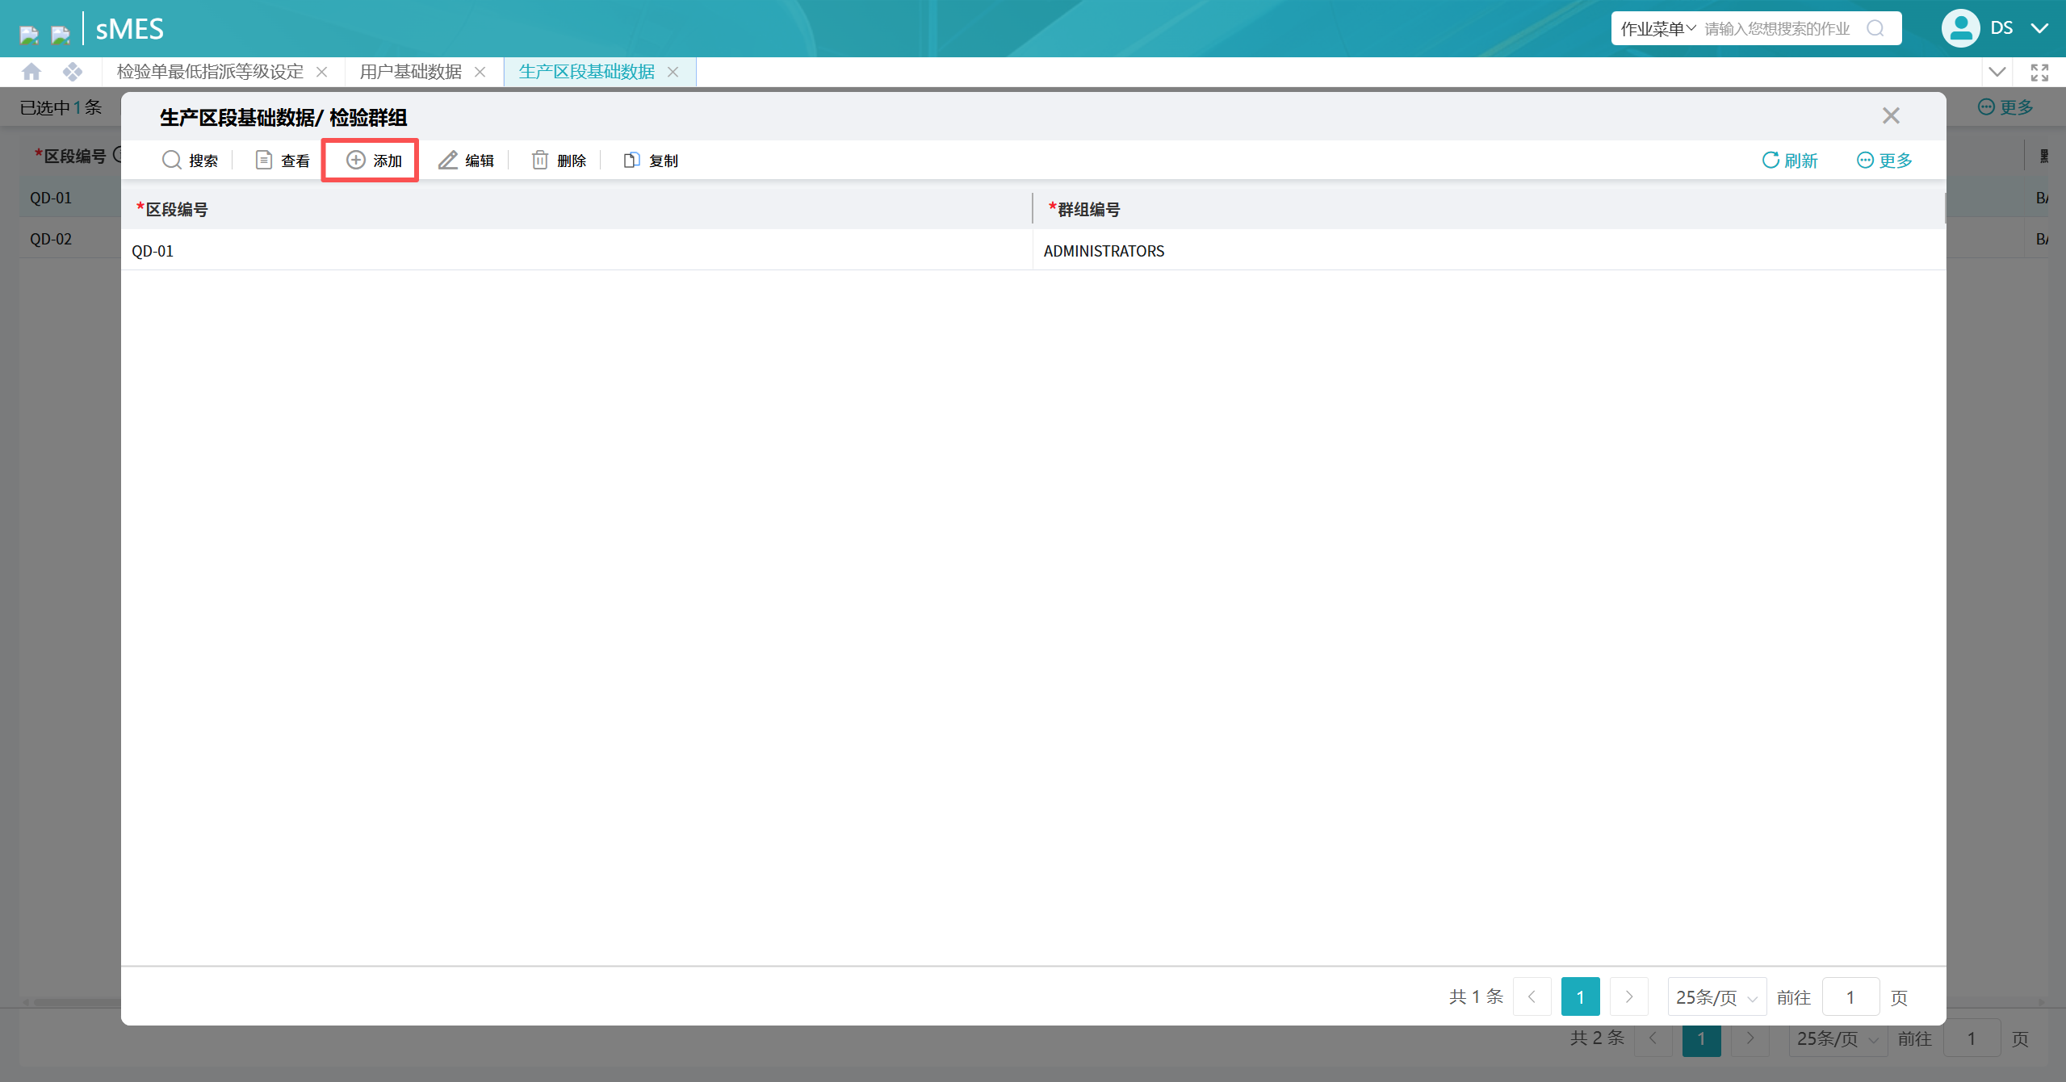Click page number 1 button in dialog
The width and height of the screenshot is (2066, 1082).
click(1580, 997)
